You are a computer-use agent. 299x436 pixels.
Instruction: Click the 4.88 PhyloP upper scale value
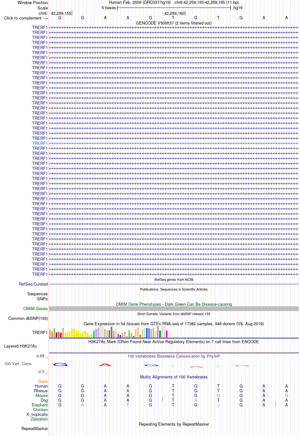pos(41,356)
